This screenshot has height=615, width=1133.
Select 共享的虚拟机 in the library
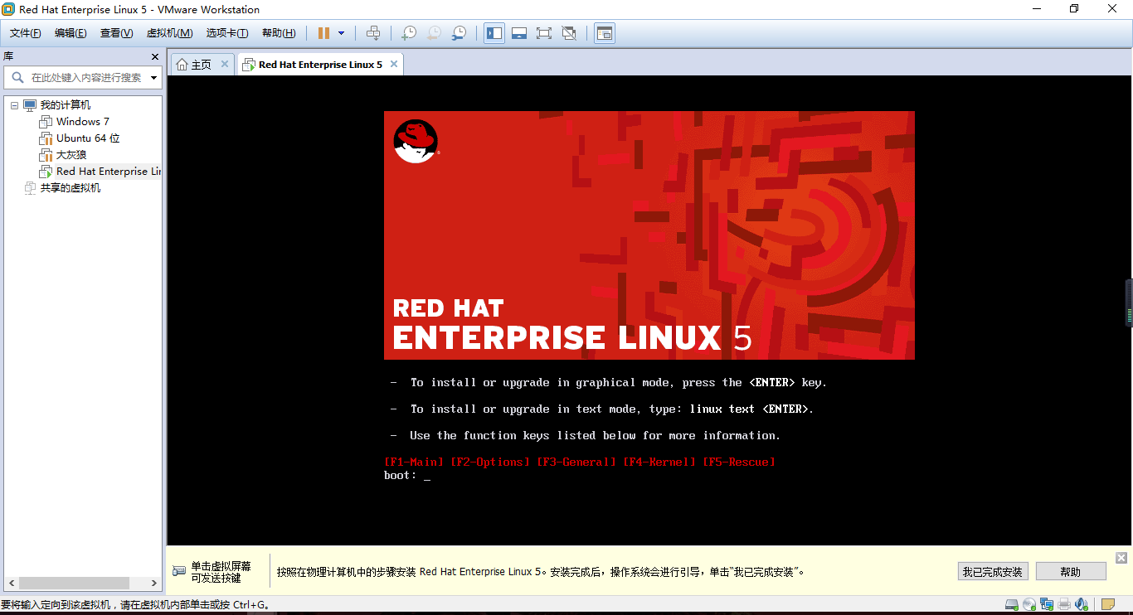pos(71,188)
